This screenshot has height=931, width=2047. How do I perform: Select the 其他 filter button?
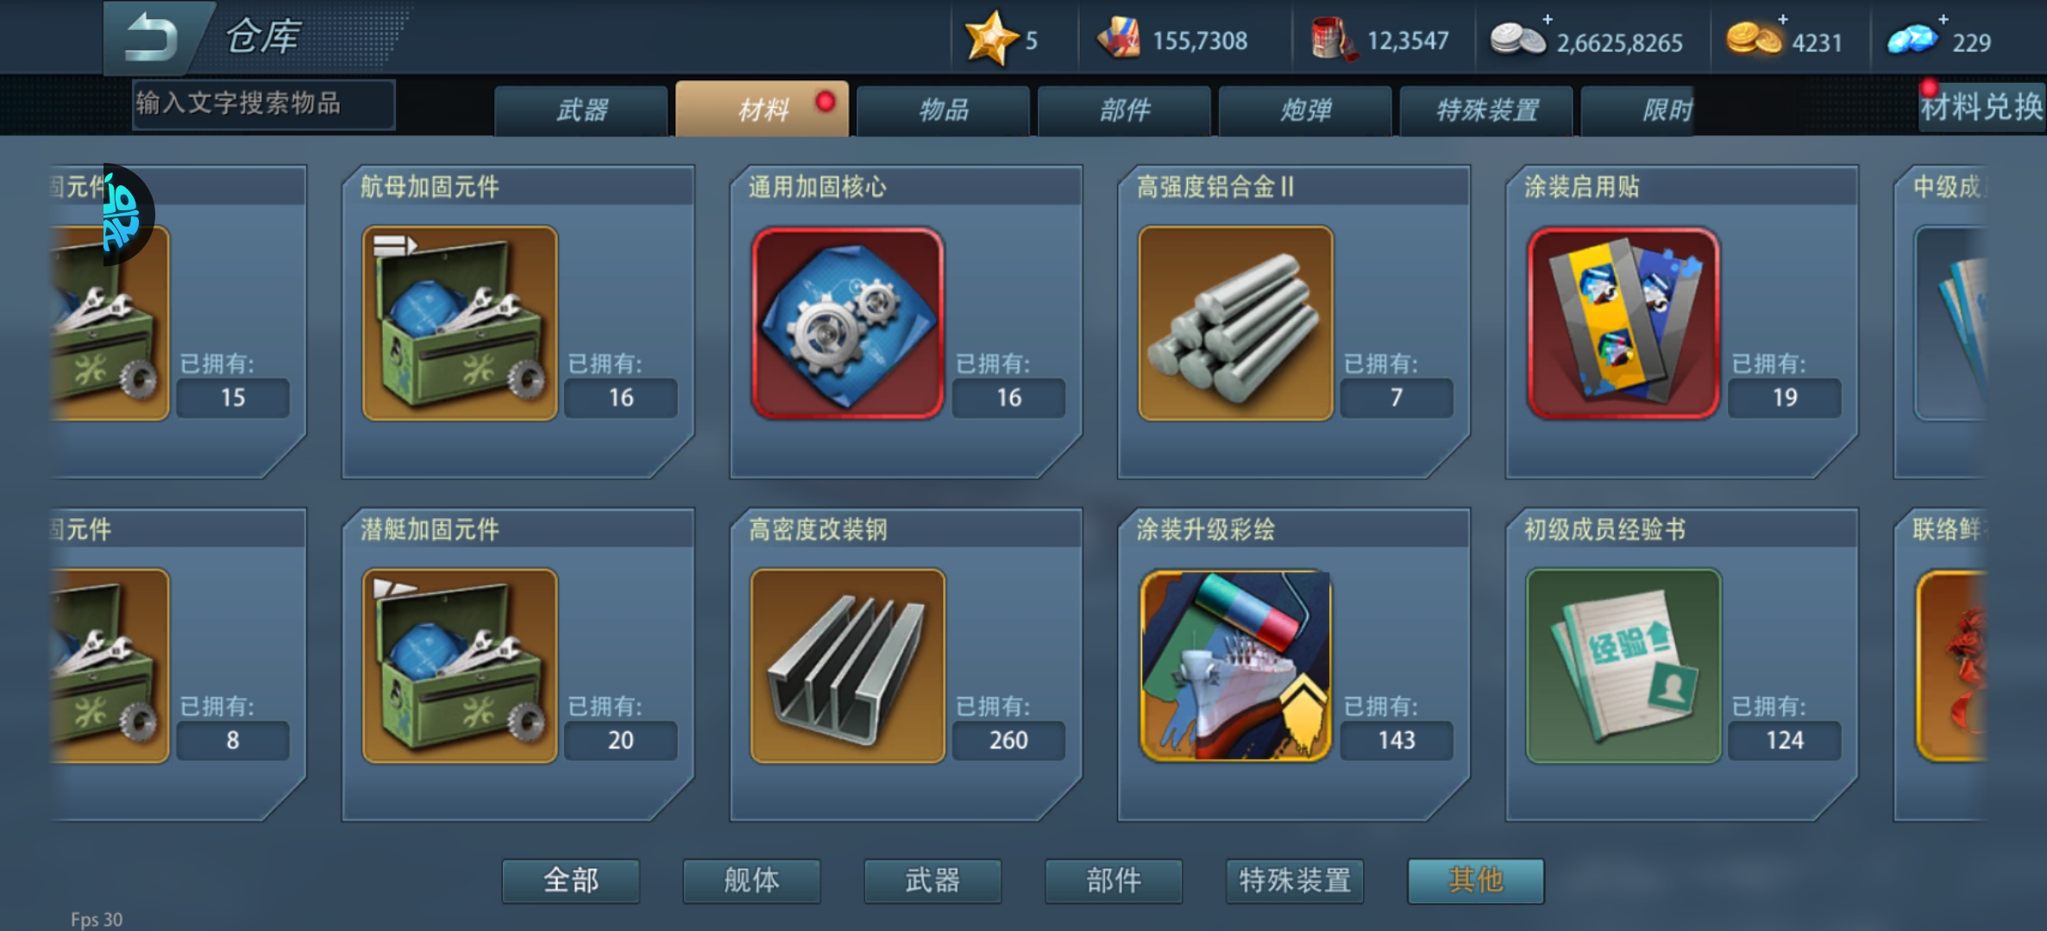coord(1476,880)
